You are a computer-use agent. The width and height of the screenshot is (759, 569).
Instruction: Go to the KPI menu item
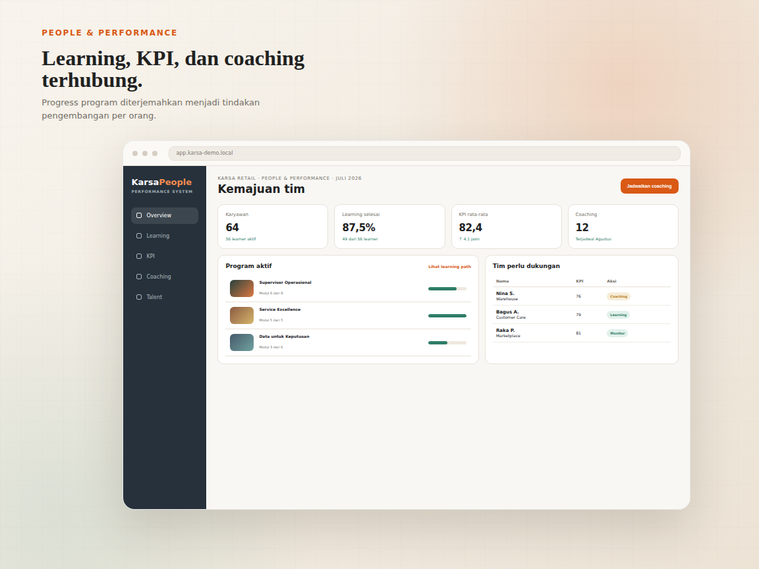[x=165, y=256]
